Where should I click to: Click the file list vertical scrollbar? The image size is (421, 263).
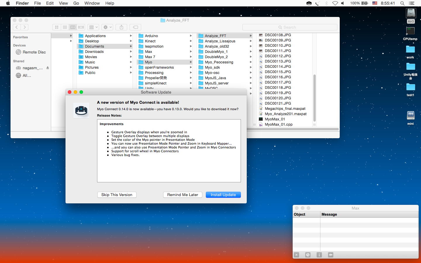pyautogui.click(x=315, y=98)
